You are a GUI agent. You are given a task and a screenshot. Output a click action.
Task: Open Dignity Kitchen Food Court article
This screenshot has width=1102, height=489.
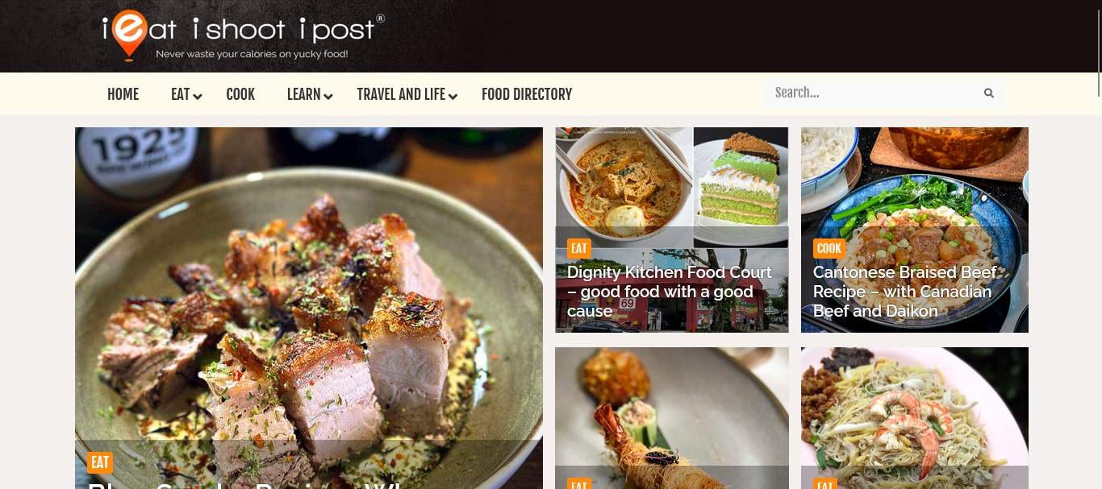669,292
